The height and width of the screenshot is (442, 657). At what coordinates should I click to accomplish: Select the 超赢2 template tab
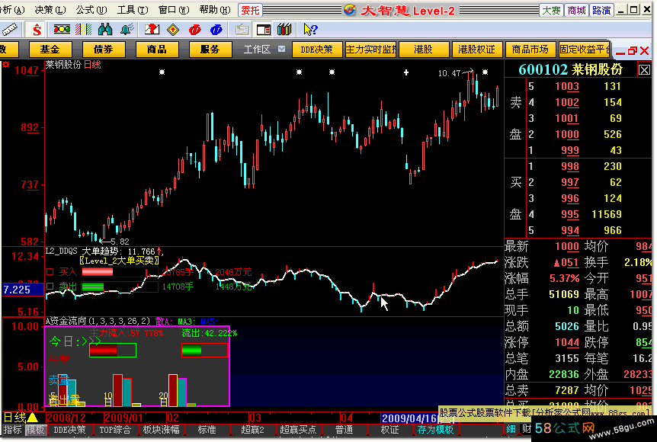click(x=252, y=430)
